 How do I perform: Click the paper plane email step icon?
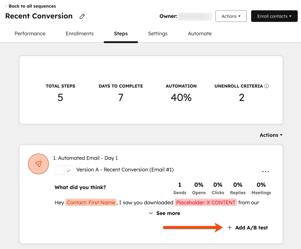click(x=38, y=164)
